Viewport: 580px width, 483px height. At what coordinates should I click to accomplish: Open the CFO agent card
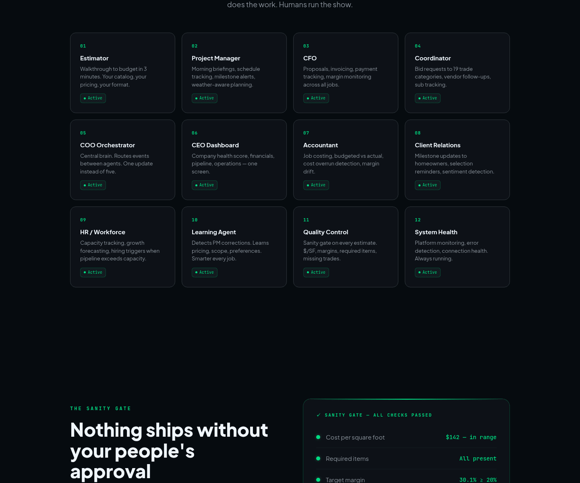345,72
